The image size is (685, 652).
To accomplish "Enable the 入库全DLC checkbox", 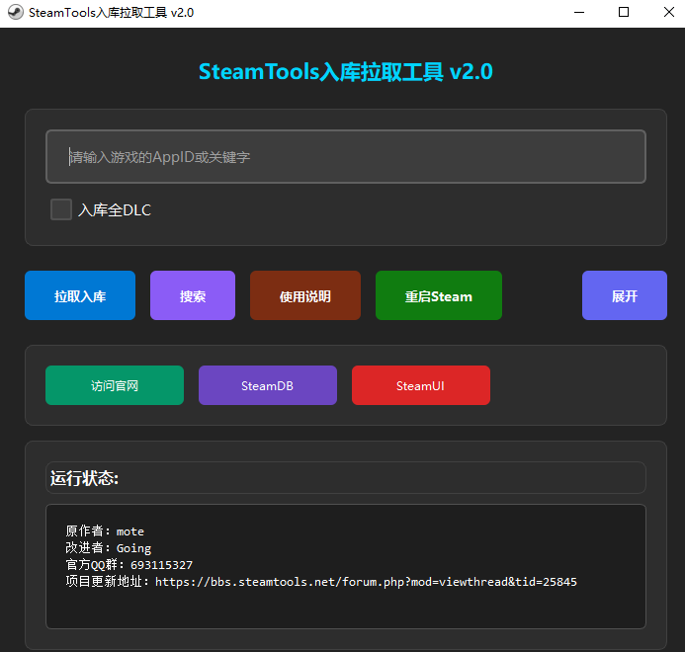I will (61, 209).
